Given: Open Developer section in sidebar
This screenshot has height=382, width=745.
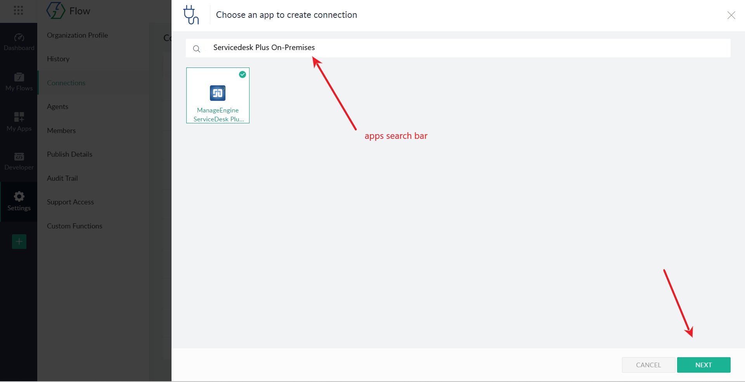Looking at the screenshot, I should [x=19, y=162].
